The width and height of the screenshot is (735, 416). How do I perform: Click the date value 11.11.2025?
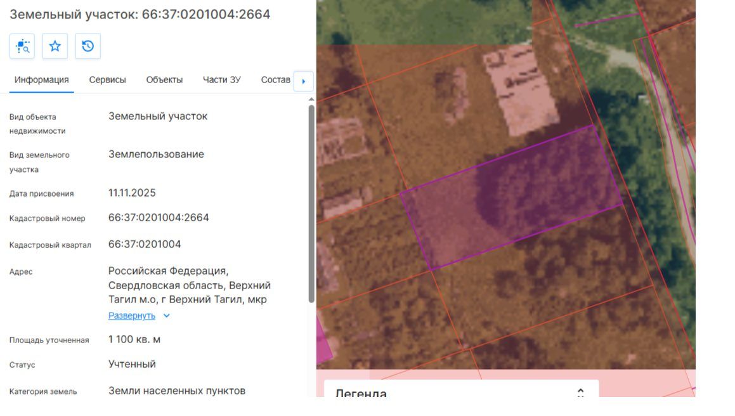point(132,193)
